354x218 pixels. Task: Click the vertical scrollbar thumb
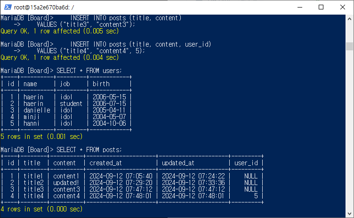click(x=349, y=46)
